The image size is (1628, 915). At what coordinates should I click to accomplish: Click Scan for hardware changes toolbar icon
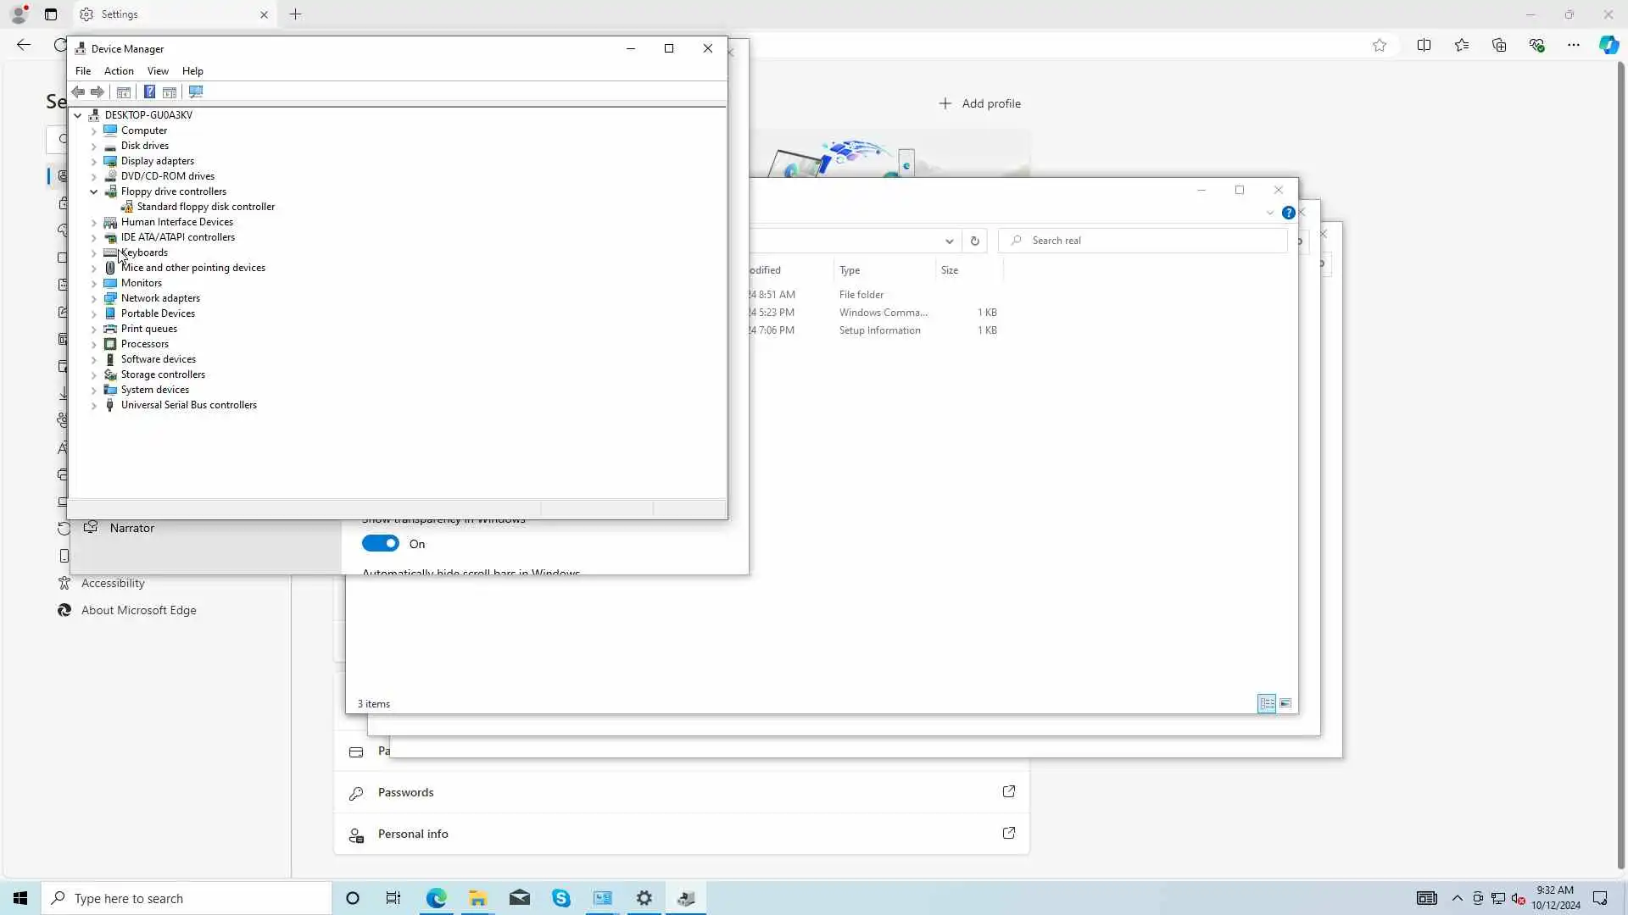click(x=196, y=91)
